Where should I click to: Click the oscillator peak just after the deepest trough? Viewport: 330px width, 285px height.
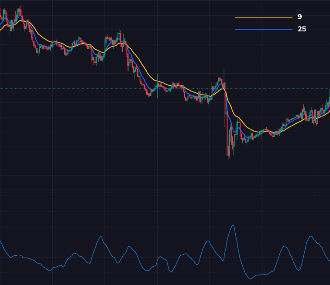tap(285, 247)
